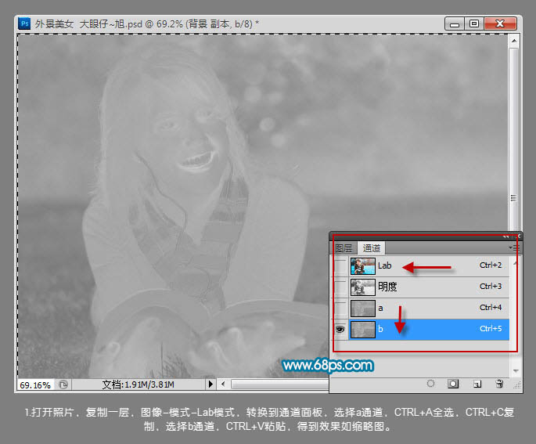536x444 pixels.
Task: Click the a channel thumbnail
Action: (x=363, y=309)
